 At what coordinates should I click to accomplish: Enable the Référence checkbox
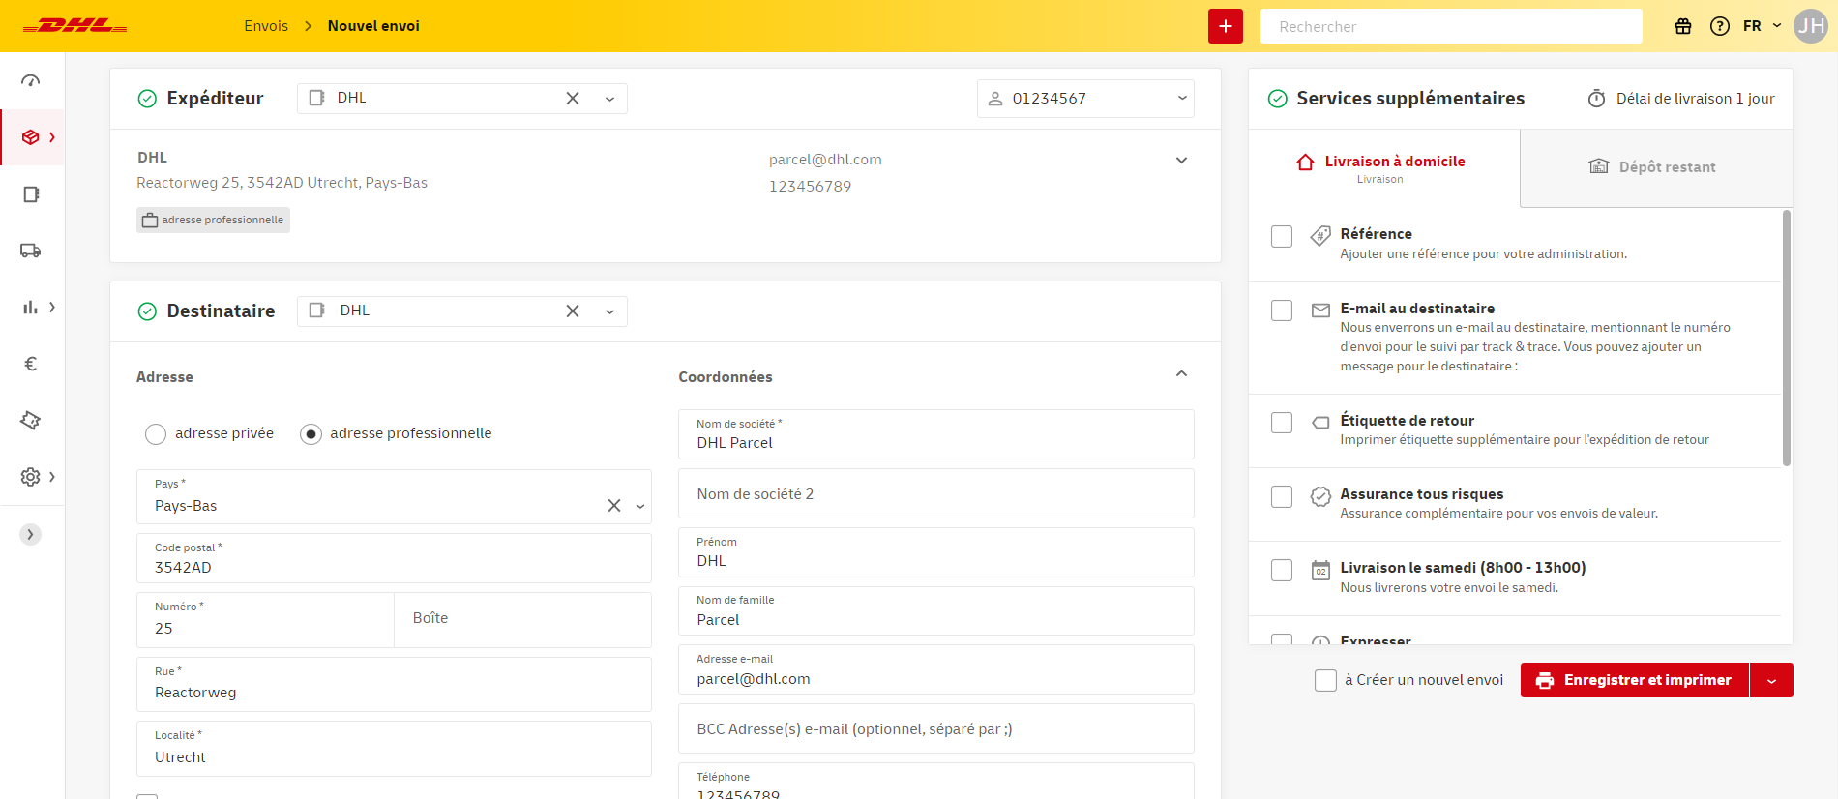click(x=1282, y=236)
